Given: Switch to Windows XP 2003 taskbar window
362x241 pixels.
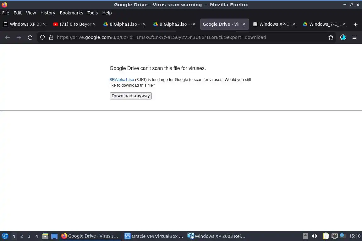Looking at the screenshot, I should pos(217,236).
